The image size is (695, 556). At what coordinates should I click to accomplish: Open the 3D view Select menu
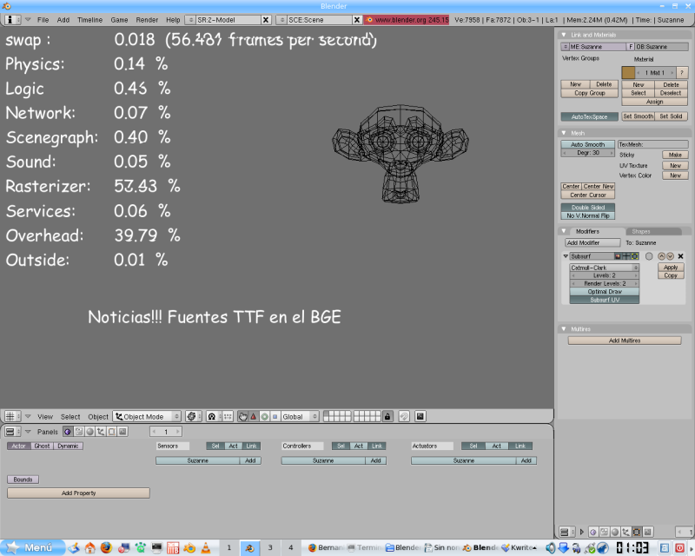tap(70, 417)
